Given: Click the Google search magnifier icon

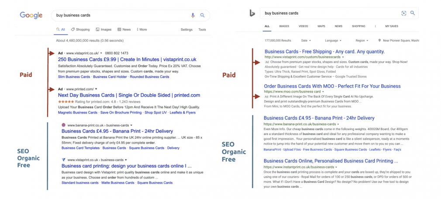Looking at the screenshot, I should (203, 15).
